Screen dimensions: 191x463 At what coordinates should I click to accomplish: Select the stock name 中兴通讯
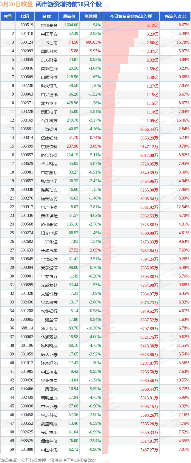click(50, 95)
